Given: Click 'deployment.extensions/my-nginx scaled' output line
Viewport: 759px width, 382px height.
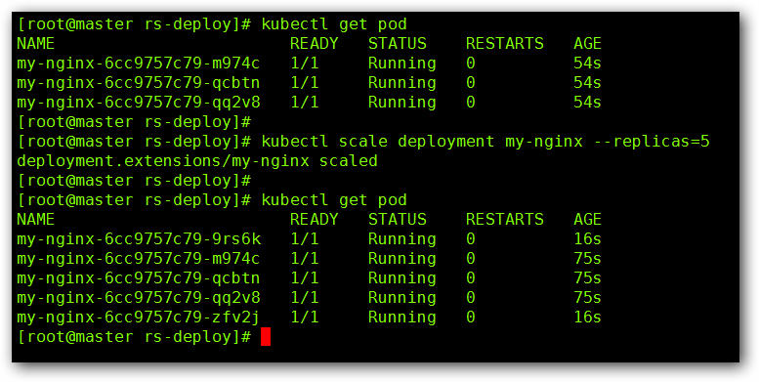Looking at the screenshot, I should 197,161.
